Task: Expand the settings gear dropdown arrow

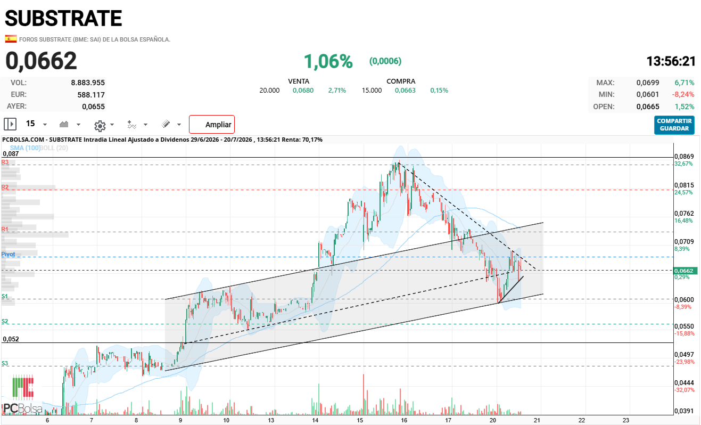Action: point(112,125)
